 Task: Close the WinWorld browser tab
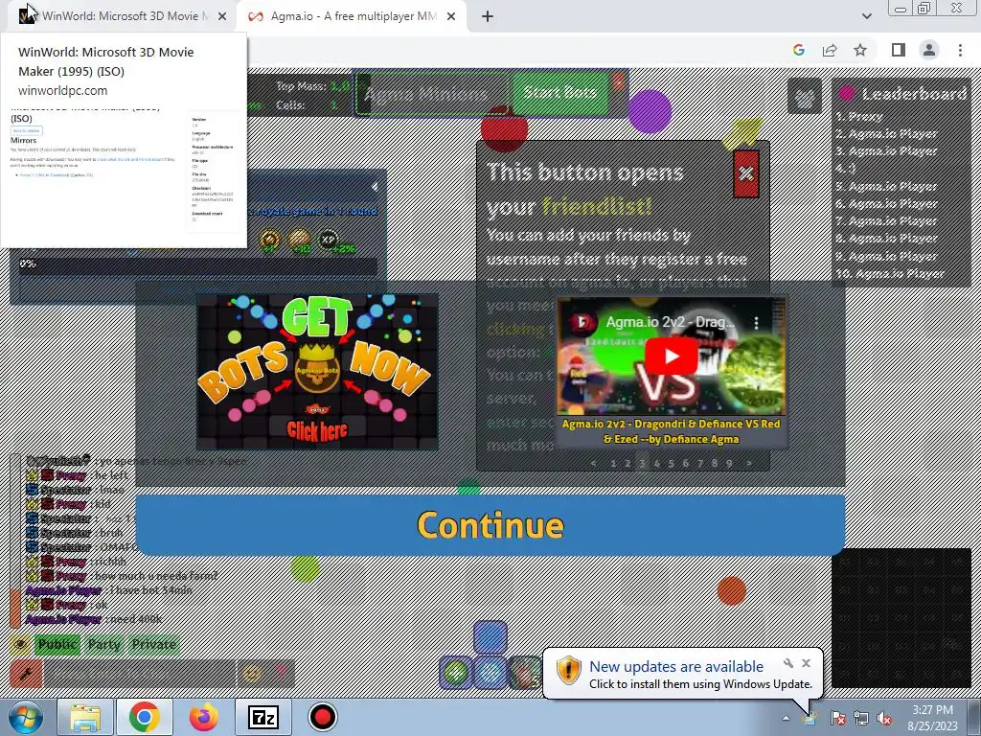[x=222, y=16]
